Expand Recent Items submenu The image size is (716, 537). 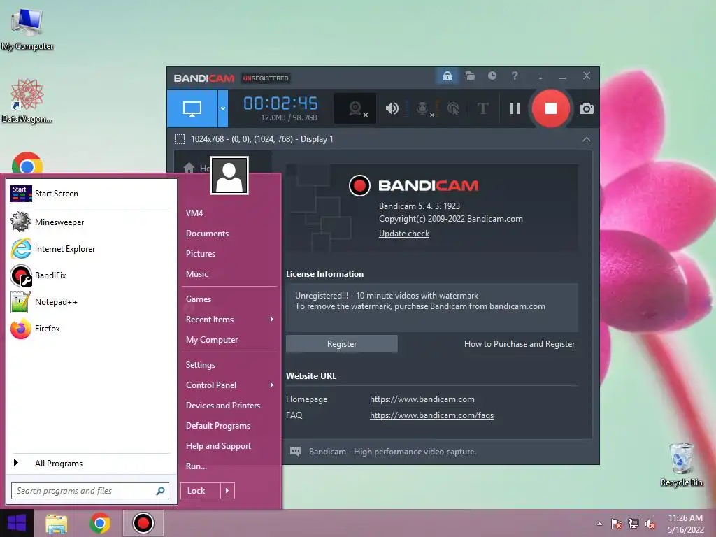(x=229, y=319)
